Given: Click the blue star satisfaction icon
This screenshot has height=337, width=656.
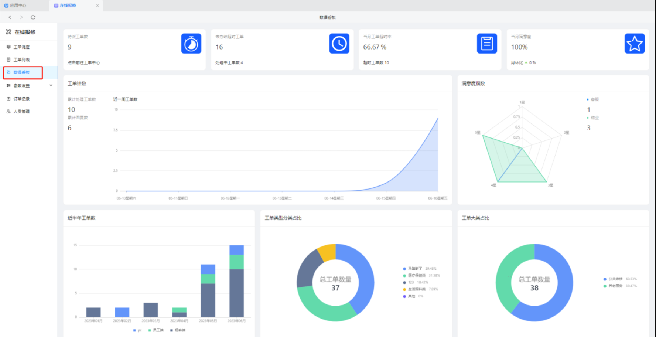Looking at the screenshot, I should click(635, 44).
